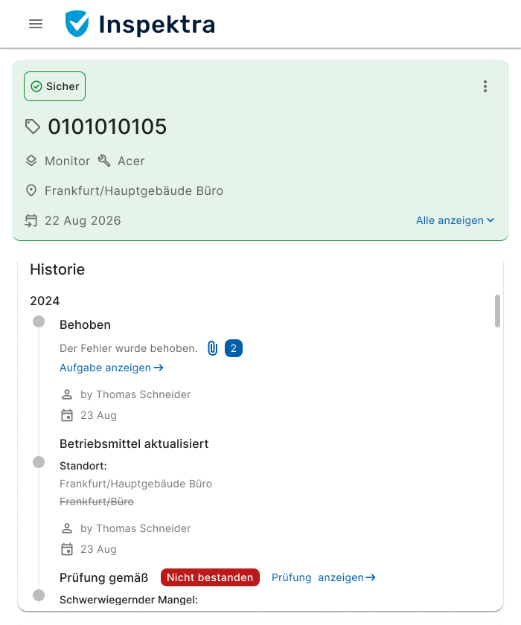This screenshot has height=625, width=521.
Task: Click the wrench icon next to Acer
Action: tap(104, 161)
